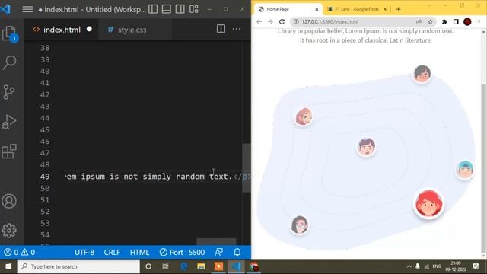Screen dimensions: 487x274
Task: Click the center avatar on webpage
Action: point(366,147)
